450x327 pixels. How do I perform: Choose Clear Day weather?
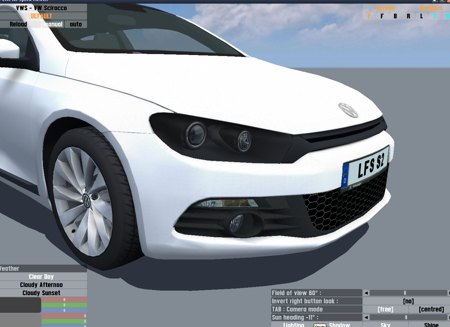(42, 277)
